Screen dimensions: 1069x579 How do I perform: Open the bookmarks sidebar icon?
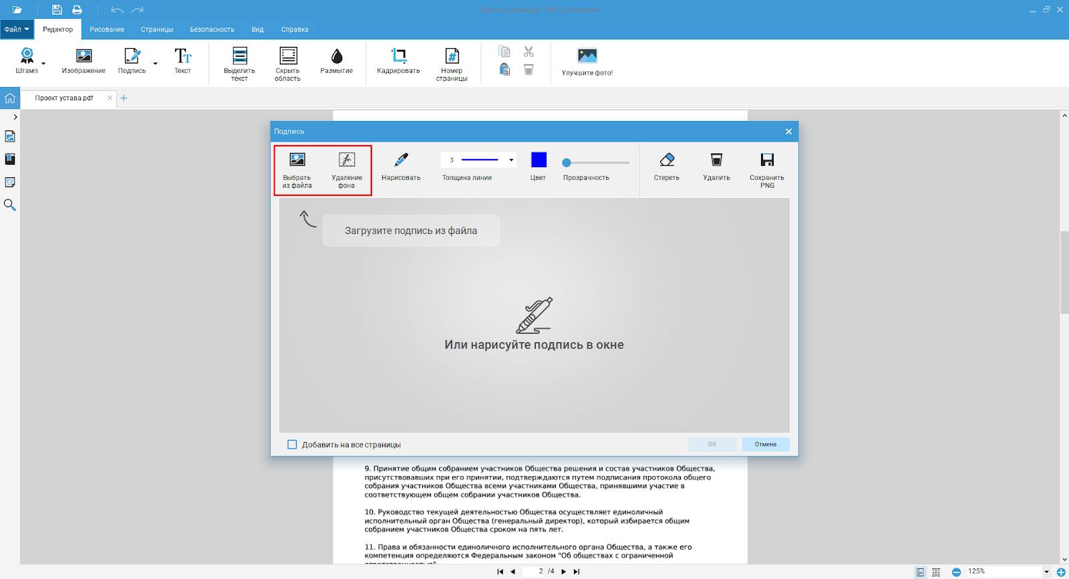pyautogui.click(x=10, y=159)
